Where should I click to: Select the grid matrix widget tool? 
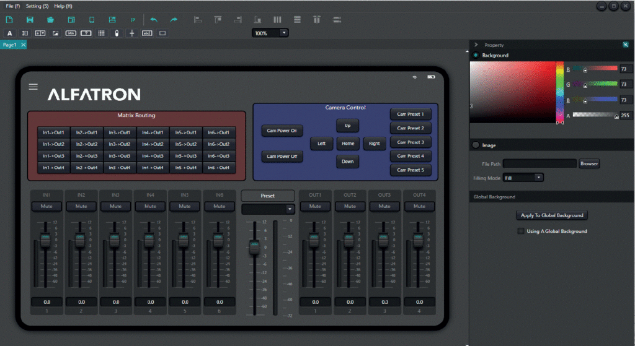(x=101, y=33)
